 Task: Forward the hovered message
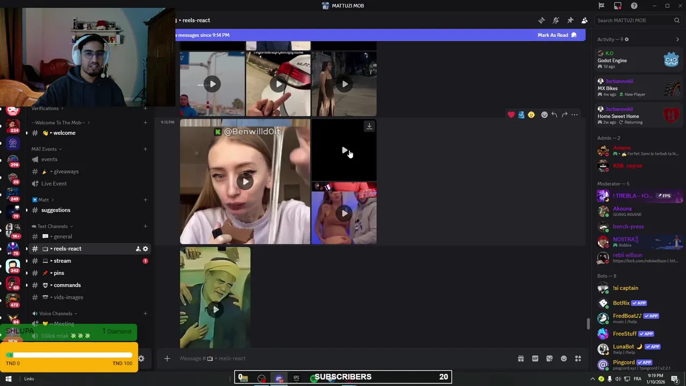point(564,115)
